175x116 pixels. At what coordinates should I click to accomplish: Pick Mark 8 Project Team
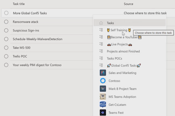pos(130,89)
